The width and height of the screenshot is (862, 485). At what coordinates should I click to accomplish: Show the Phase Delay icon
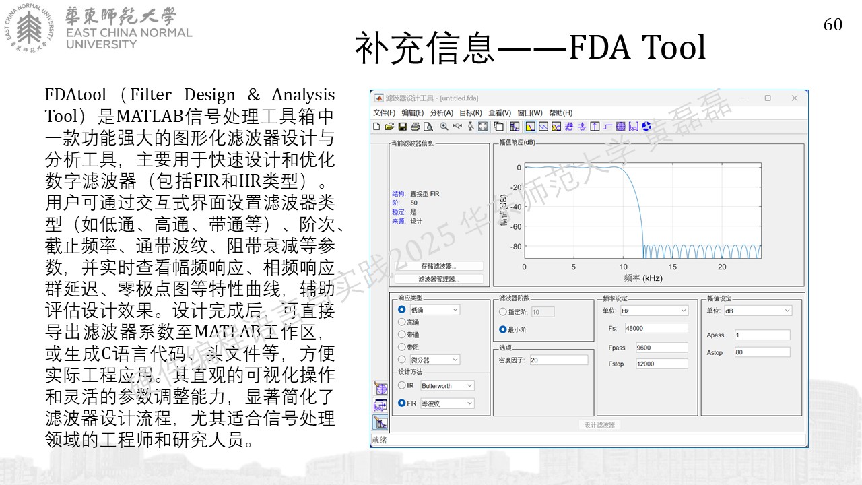pyautogui.click(x=582, y=126)
